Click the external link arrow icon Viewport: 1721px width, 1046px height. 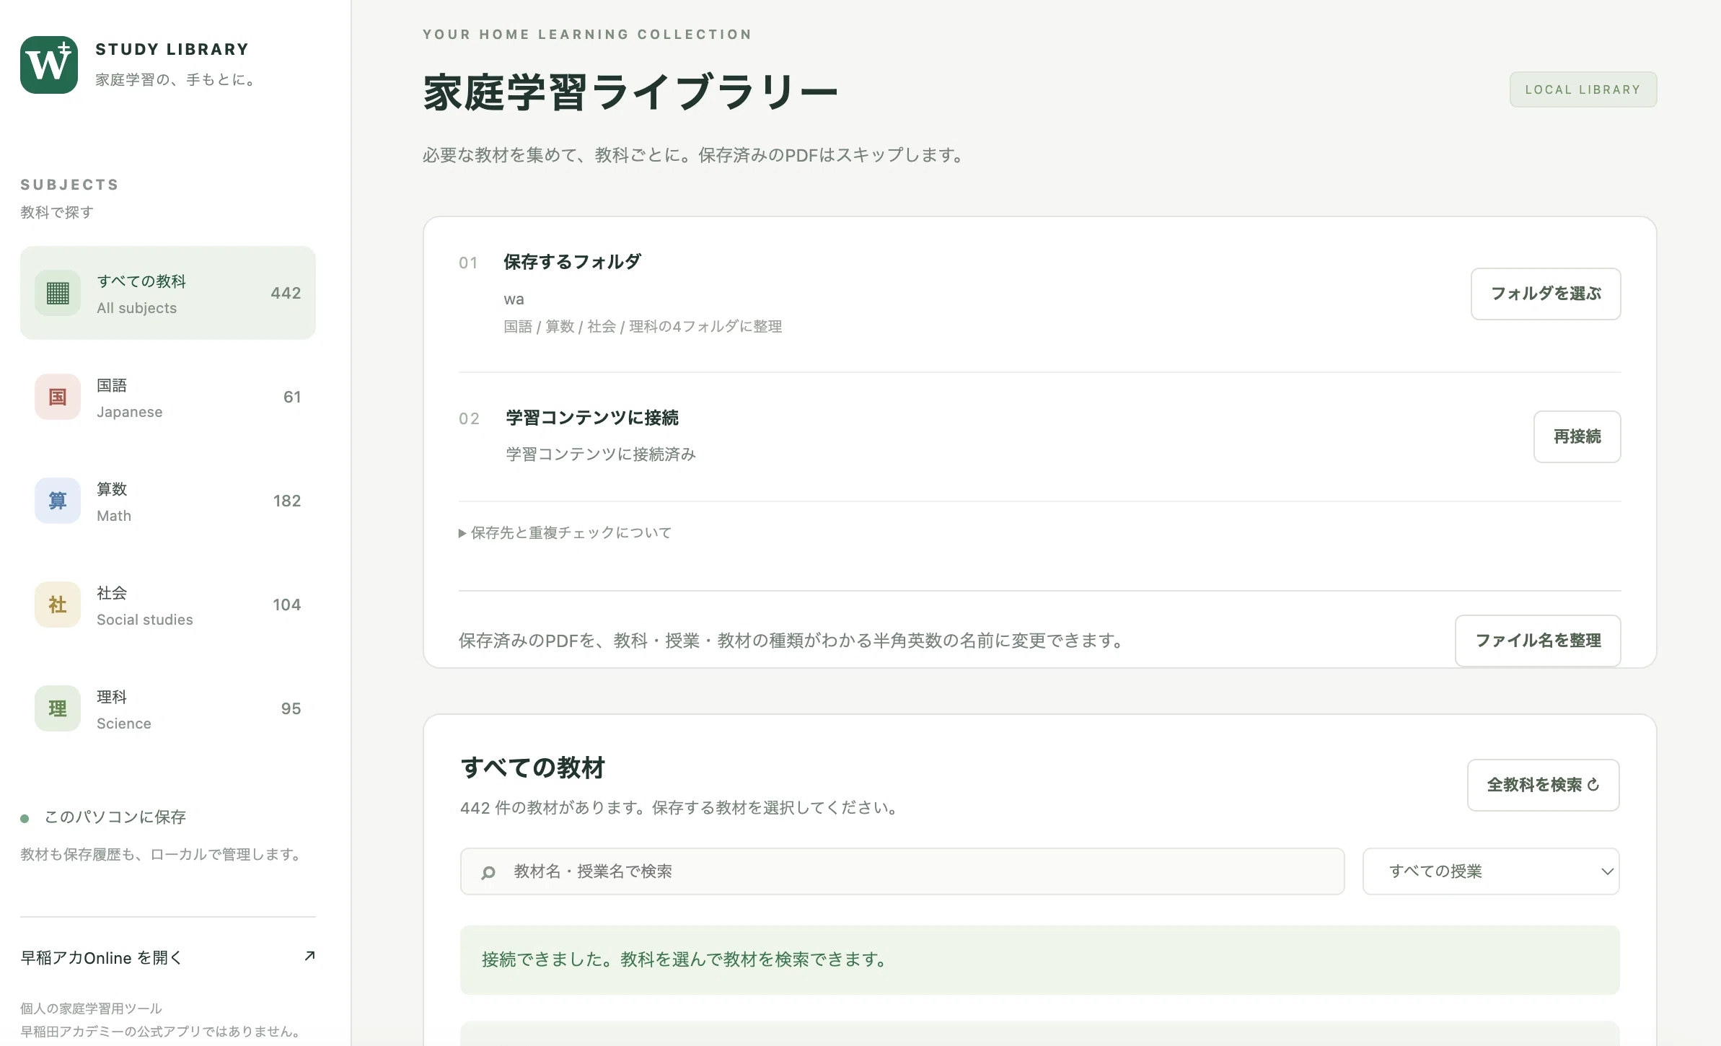[x=309, y=957]
